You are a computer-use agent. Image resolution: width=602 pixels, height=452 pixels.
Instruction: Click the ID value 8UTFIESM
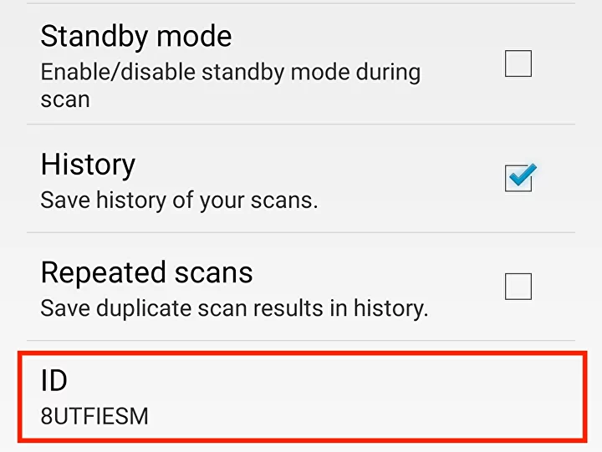point(94,415)
